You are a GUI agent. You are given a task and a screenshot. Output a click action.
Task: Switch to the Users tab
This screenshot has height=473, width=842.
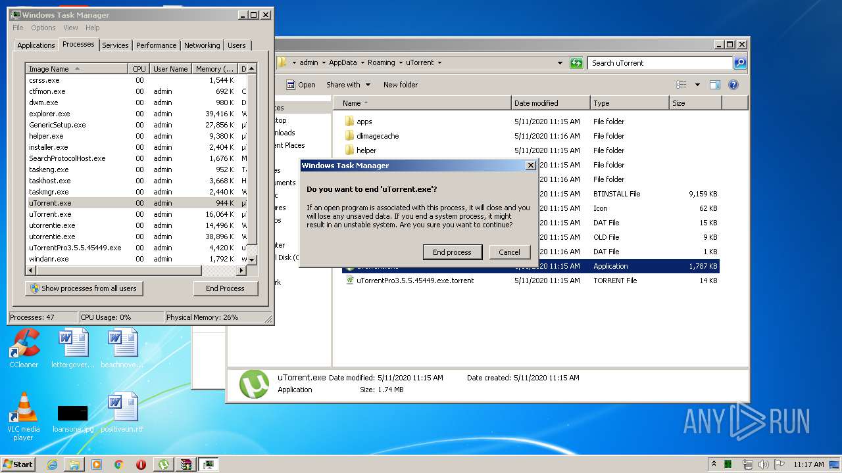(237, 45)
